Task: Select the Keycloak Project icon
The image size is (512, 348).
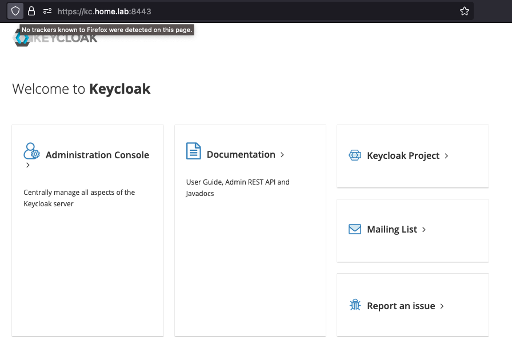Action: (355, 155)
